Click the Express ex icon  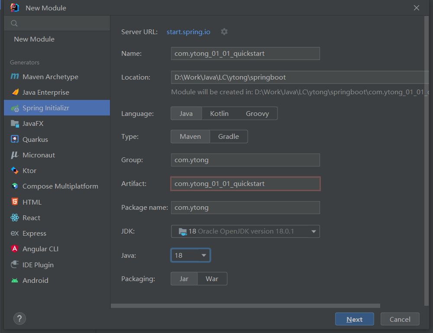click(x=15, y=234)
